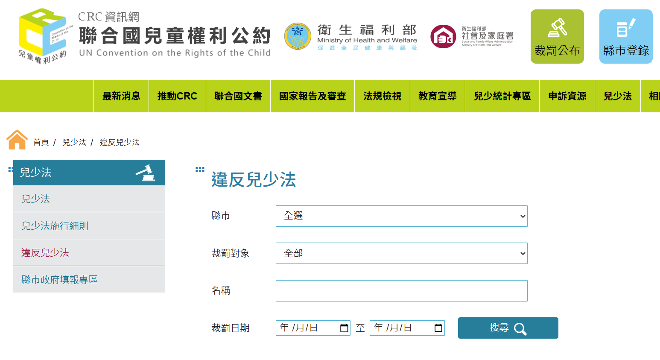660x360 pixels.
Task: Click the gavel icon in 兒少法 sidebar header
Action: [x=146, y=173]
